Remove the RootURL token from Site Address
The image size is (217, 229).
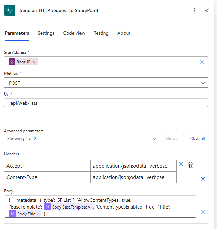coord(34,62)
